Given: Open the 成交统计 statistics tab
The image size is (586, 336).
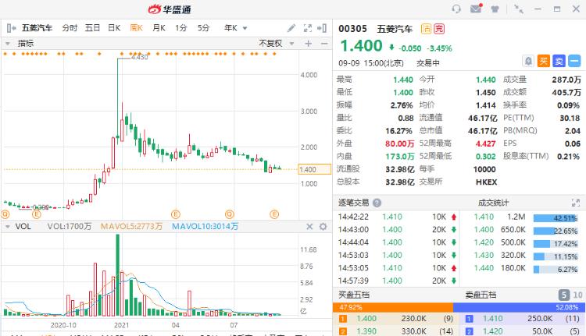Looking at the screenshot, I should 493,203.
